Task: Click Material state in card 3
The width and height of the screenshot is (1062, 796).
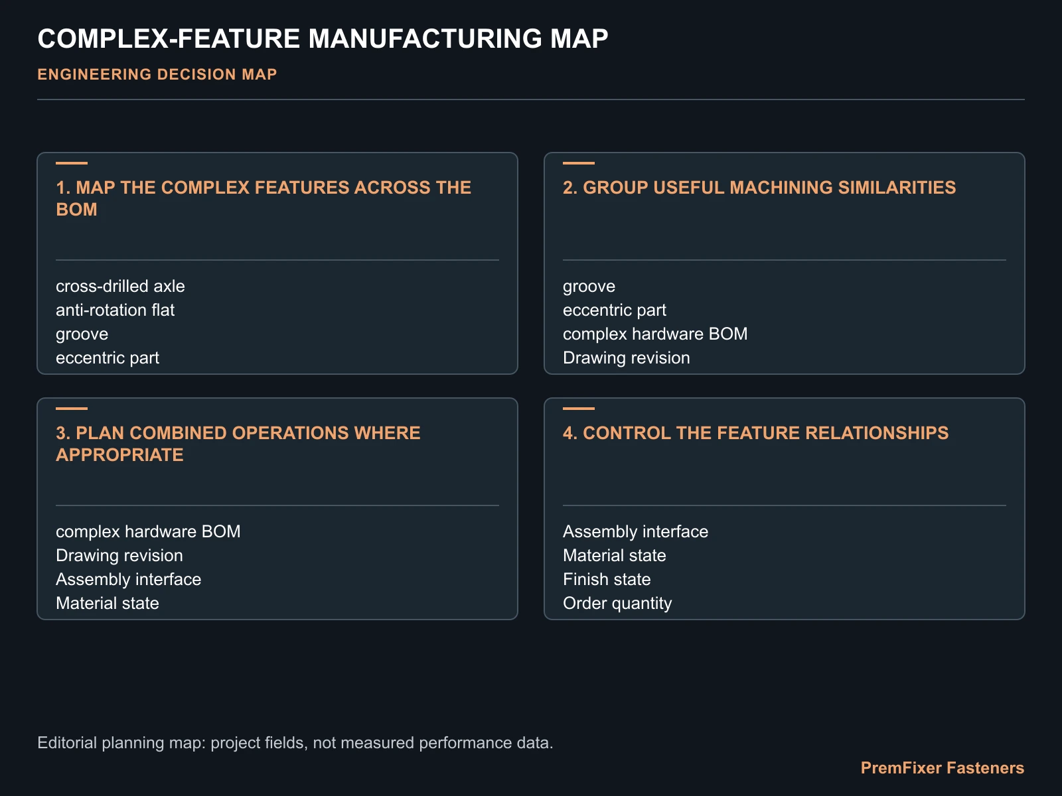Action: tap(108, 603)
